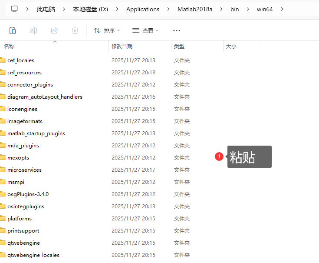Click the Rename toolbar icon
Viewport: 319px width, 263px height.
tap(33, 30)
